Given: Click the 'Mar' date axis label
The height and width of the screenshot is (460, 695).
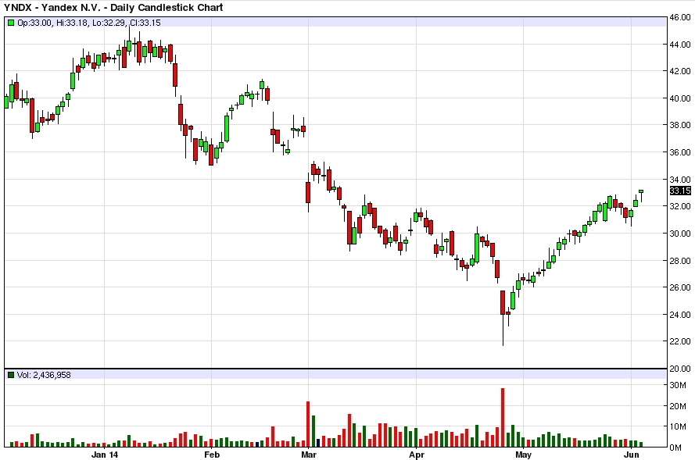Looking at the screenshot, I should tap(309, 455).
